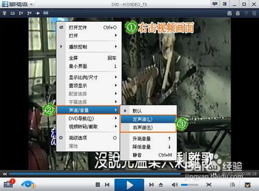Choose 降低音量 in the submenu
Screen dimensions: 259x191
tap(149, 147)
